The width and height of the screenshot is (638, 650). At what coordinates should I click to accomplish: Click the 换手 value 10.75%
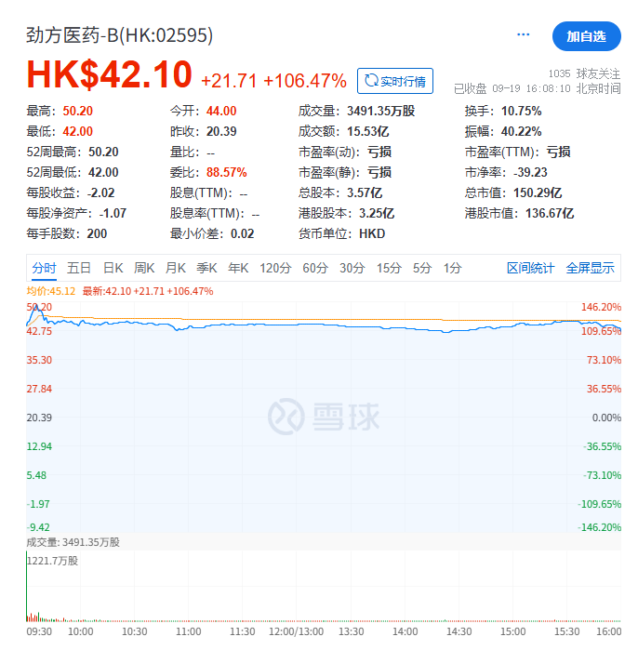tap(522, 111)
